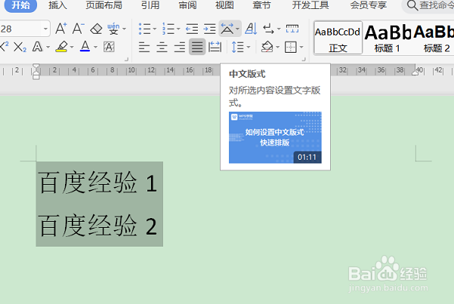Set line spacing icon
The height and width of the screenshot is (304, 454).
(x=237, y=47)
